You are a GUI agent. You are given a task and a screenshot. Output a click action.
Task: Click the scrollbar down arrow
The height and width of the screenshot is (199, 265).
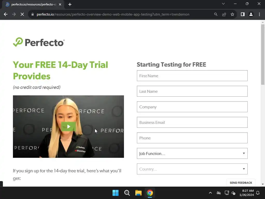tap(263, 184)
